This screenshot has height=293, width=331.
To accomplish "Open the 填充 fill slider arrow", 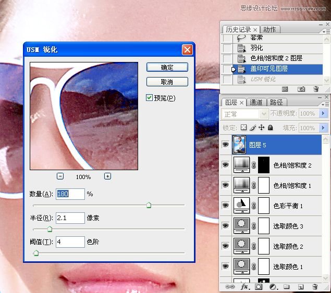I will pyautogui.click(x=323, y=128).
